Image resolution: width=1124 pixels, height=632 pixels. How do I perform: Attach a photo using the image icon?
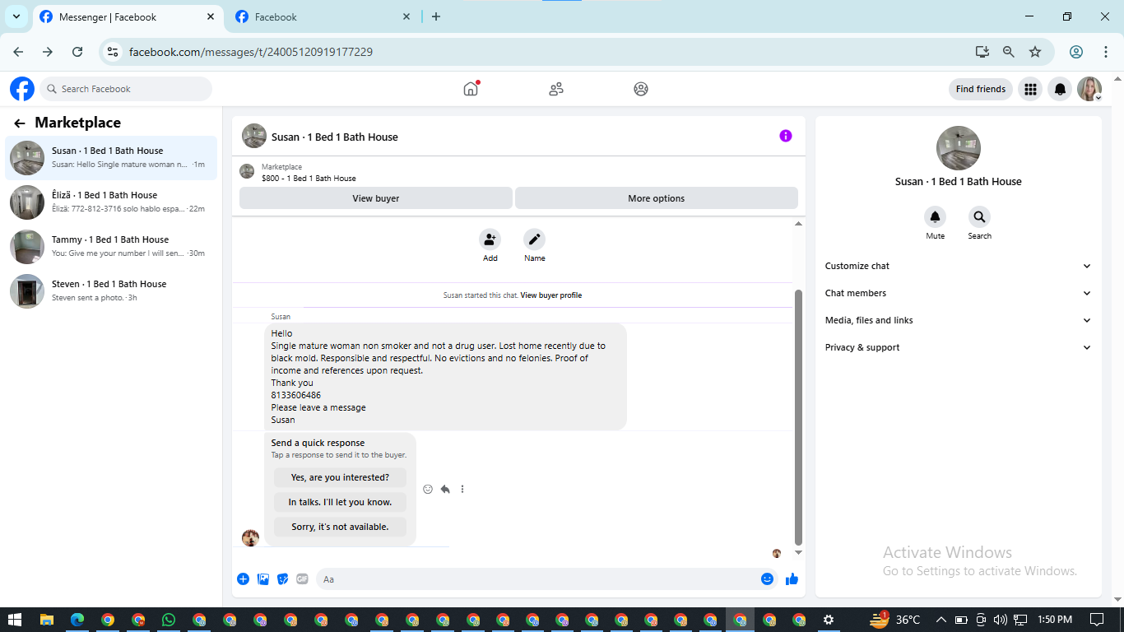tap(263, 579)
